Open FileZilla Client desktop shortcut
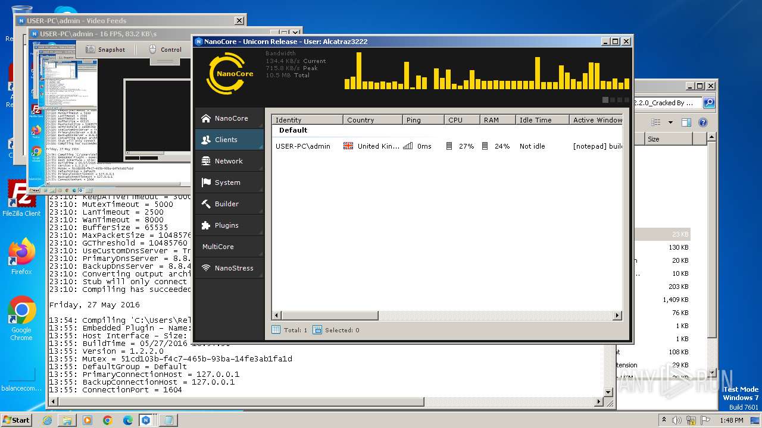Screen dimensions: 762x428 coord(21,199)
